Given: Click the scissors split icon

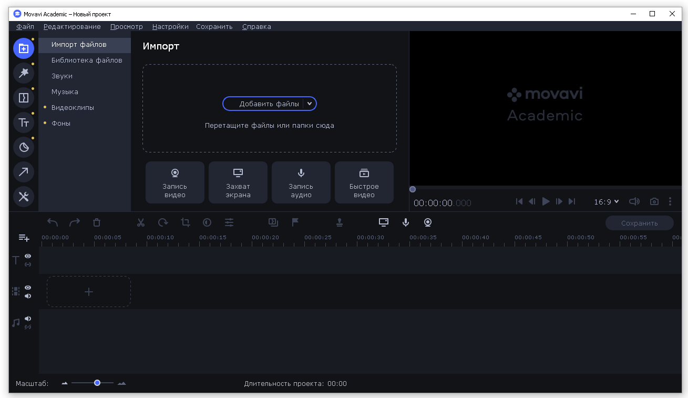Looking at the screenshot, I should (x=141, y=222).
